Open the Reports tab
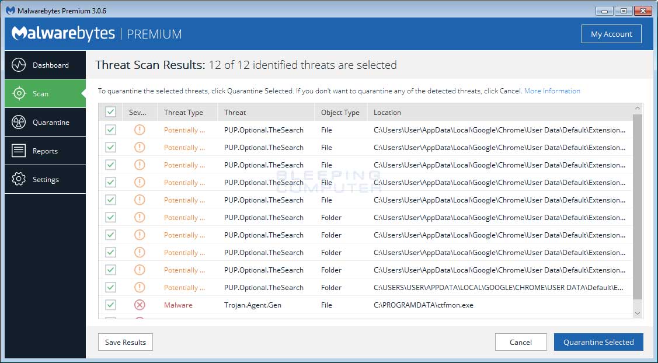 46,151
